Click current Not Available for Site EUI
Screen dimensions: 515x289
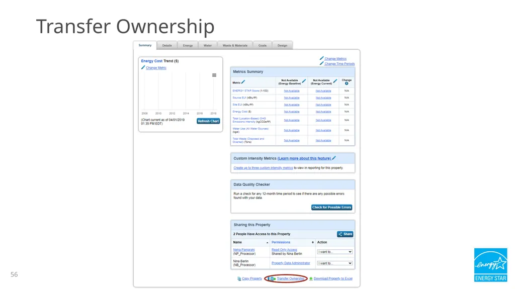point(323,105)
